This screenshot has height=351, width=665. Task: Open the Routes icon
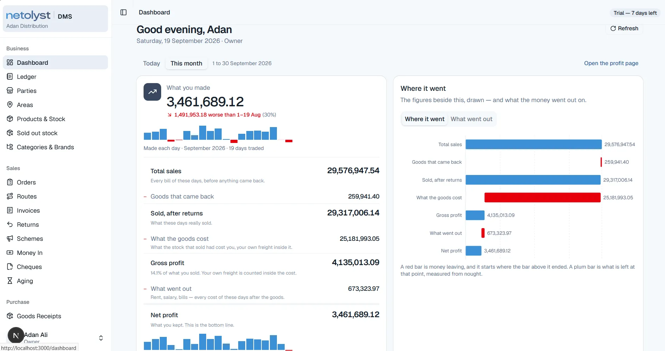[10, 196]
